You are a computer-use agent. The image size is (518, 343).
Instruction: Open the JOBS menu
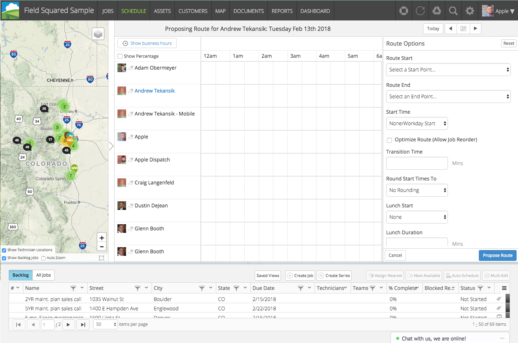tap(108, 11)
